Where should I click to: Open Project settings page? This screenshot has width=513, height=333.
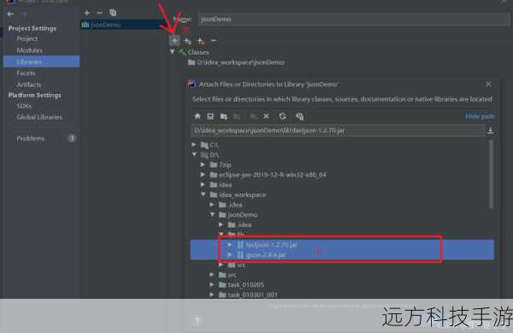pyautogui.click(x=27, y=38)
